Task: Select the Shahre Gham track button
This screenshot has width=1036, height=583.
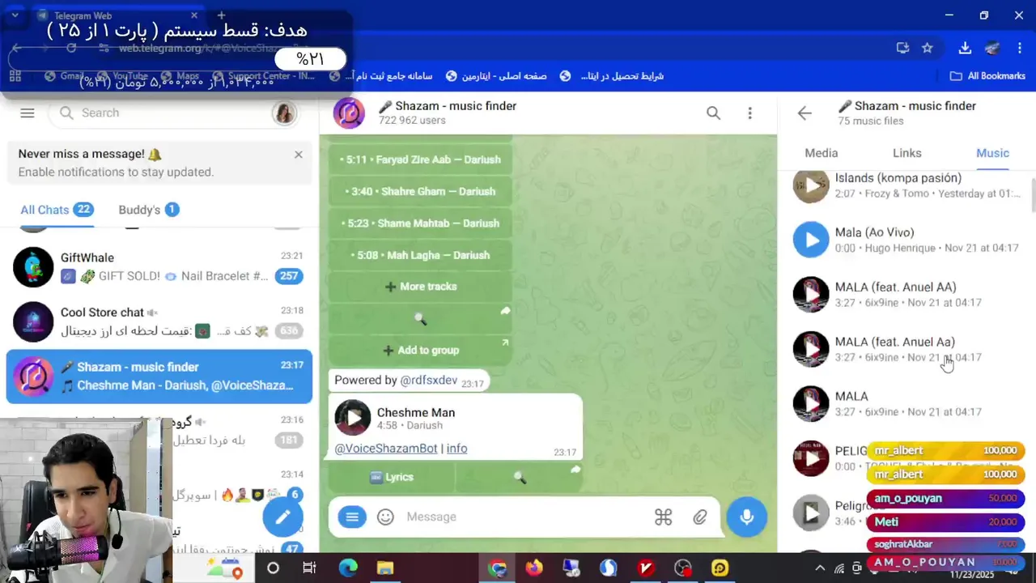Action: (x=420, y=191)
